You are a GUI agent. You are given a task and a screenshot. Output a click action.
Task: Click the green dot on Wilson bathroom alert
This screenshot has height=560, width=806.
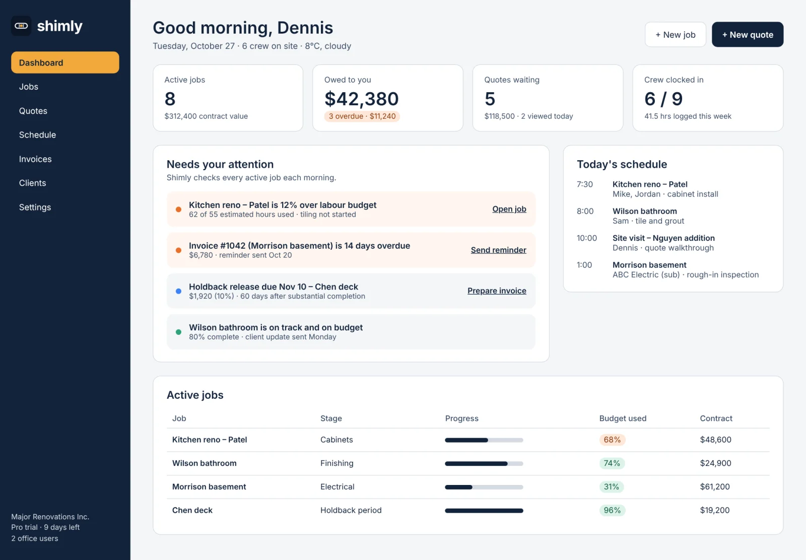pos(178,332)
